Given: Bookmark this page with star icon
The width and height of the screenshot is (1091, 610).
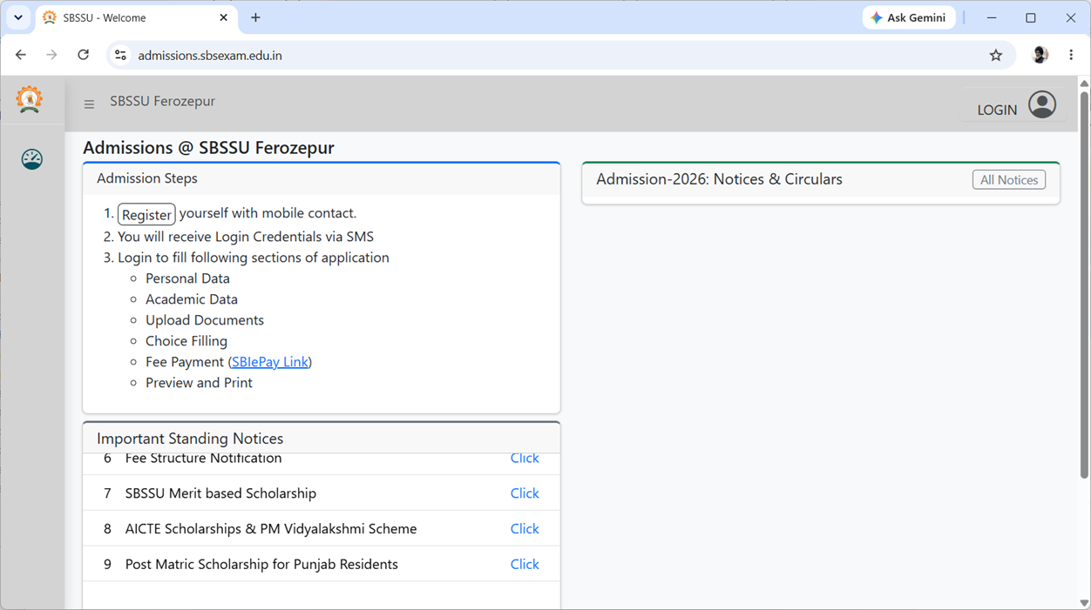Looking at the screenshot, I should click(996, 55).
